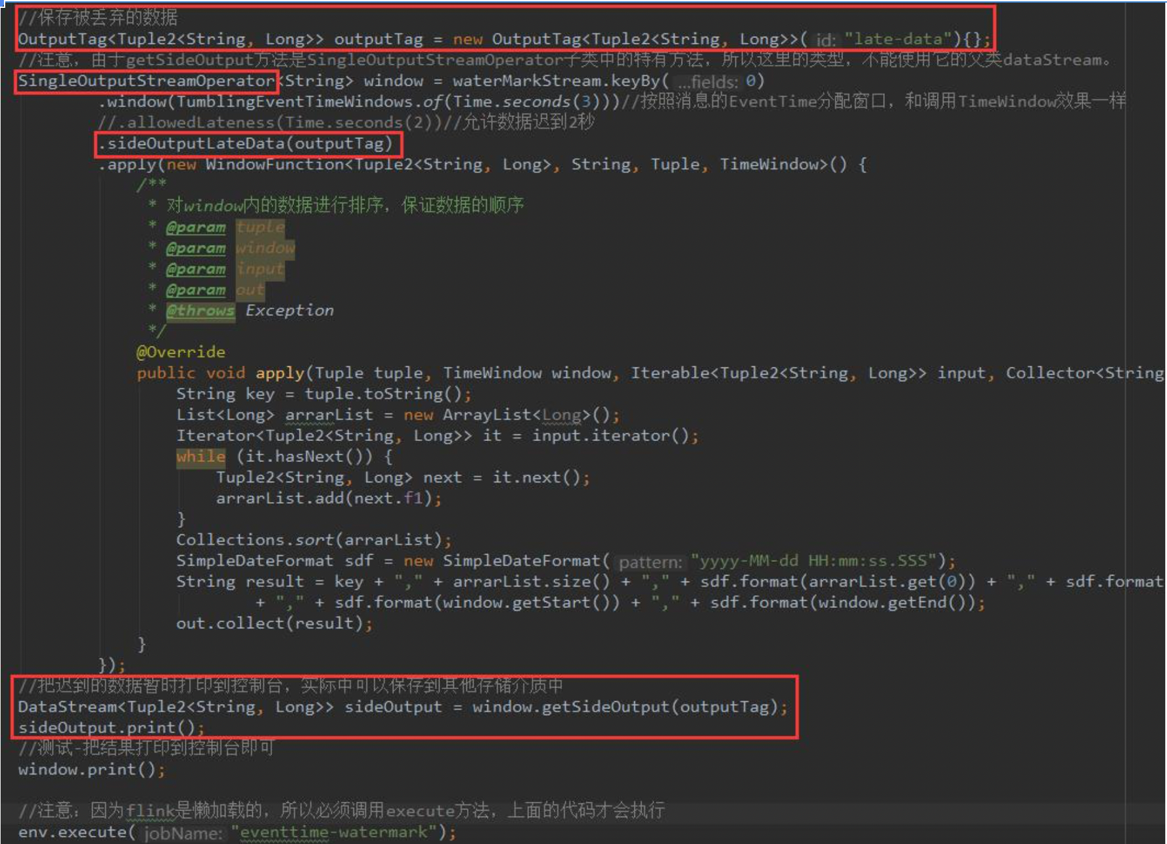1167x844 pixels.
Task: Click the highlighted while keyword
Action: [x=200, y=457]
